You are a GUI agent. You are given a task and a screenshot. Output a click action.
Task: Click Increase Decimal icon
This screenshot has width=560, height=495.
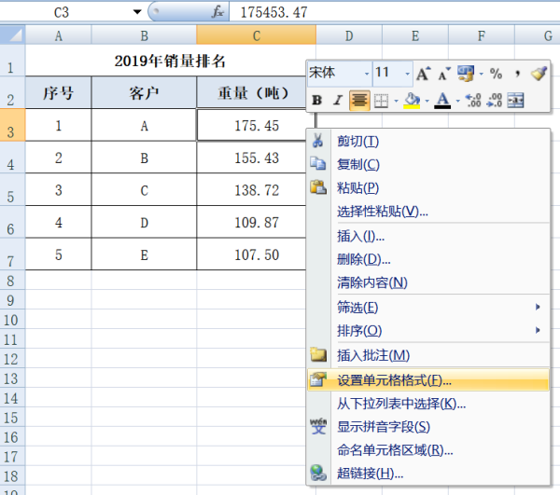coord(473,101)
